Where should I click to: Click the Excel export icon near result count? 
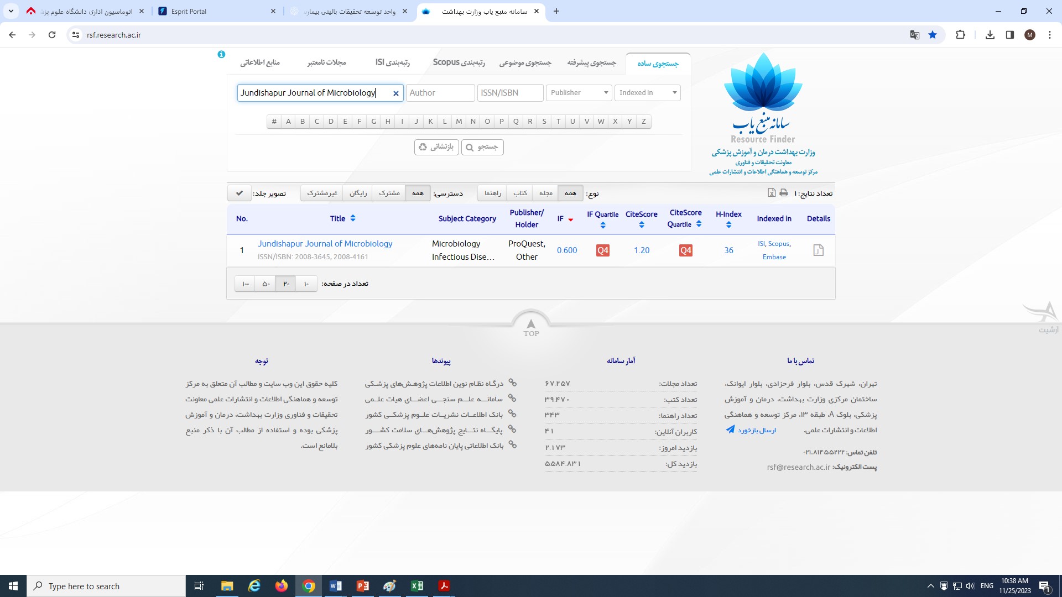772,193
